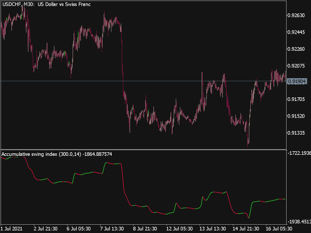This screenshot has width=311, height=233.
Task: Click the 0.92260 price scale label
Action: click(x=296, y=49)
